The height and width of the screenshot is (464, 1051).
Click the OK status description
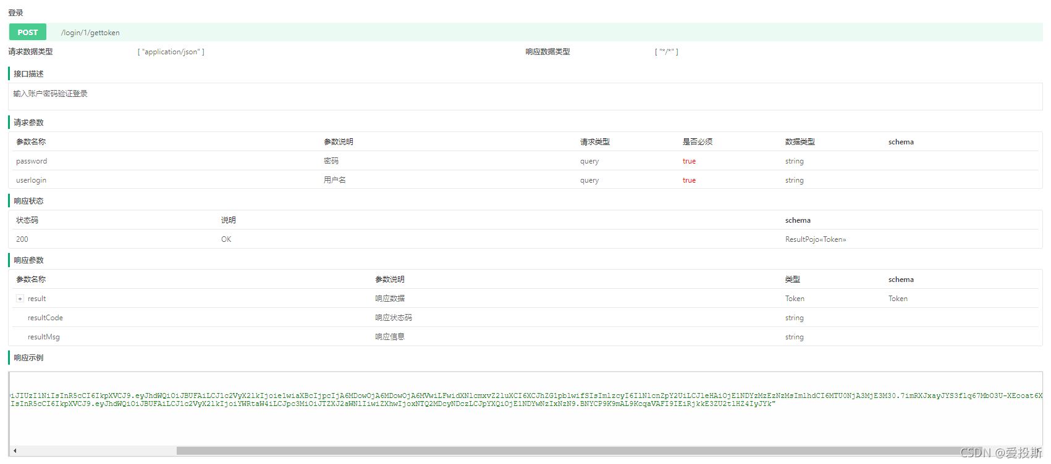coord(226,239)
